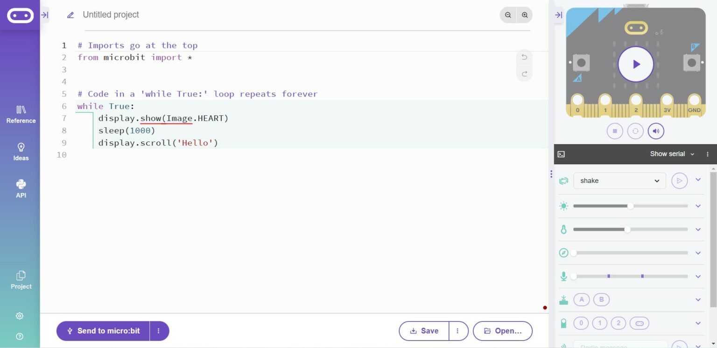717x348 pixels.
Task: Click the Open... button
Action: 503,331
